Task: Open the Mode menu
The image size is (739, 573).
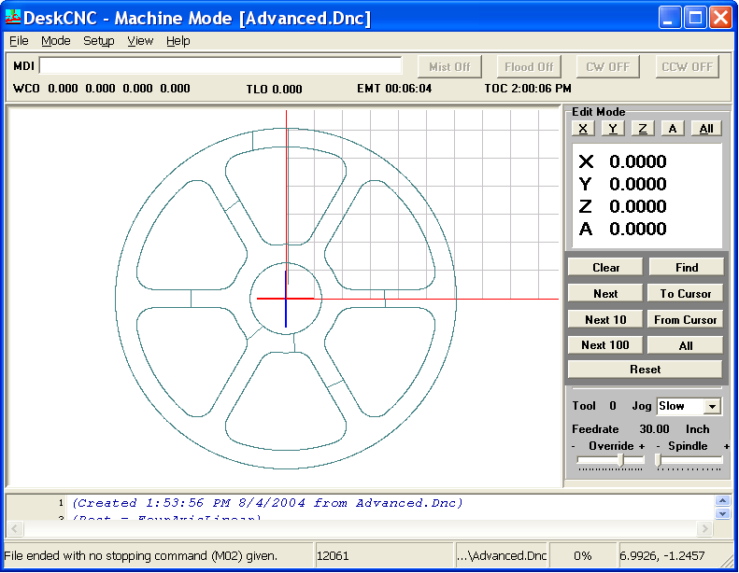Action: (x=55, y=41)
